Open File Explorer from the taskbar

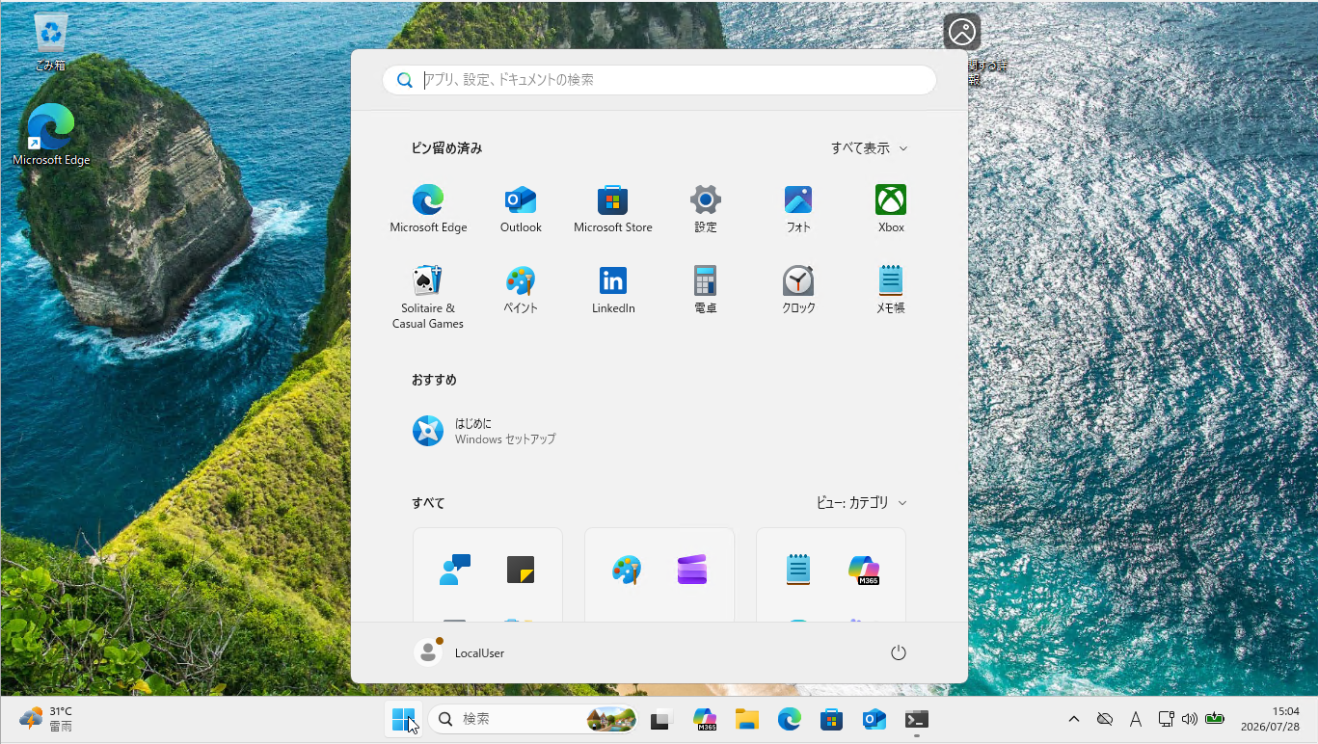tap(747, 719)
